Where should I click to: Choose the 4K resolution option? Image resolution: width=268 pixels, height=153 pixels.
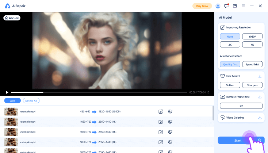[252, 45]
